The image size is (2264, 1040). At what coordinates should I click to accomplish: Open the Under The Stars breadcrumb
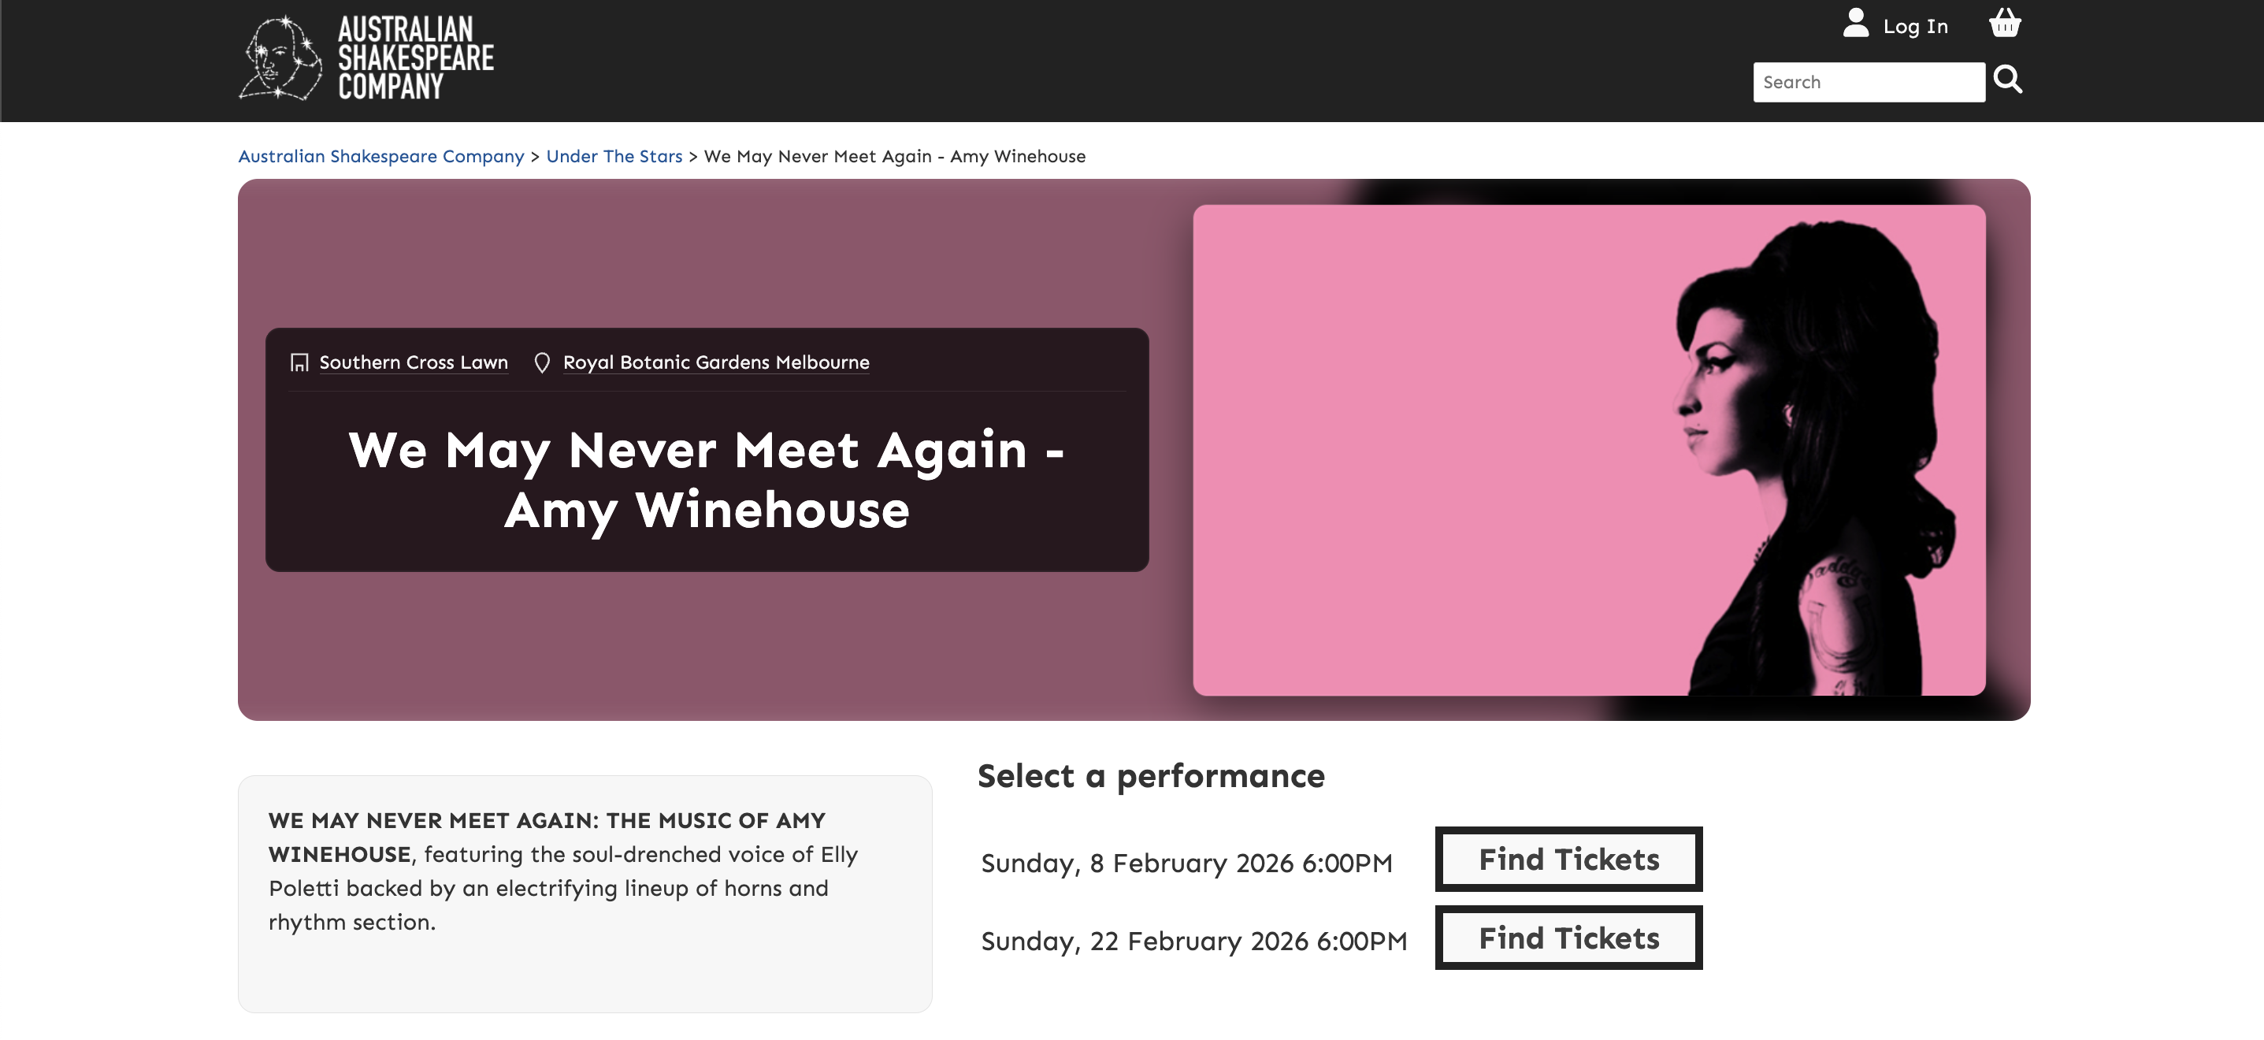click(614, 157)
